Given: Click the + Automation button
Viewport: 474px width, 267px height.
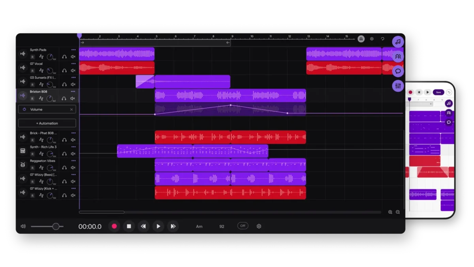Looking at the screenshot, I should [47, 123].
